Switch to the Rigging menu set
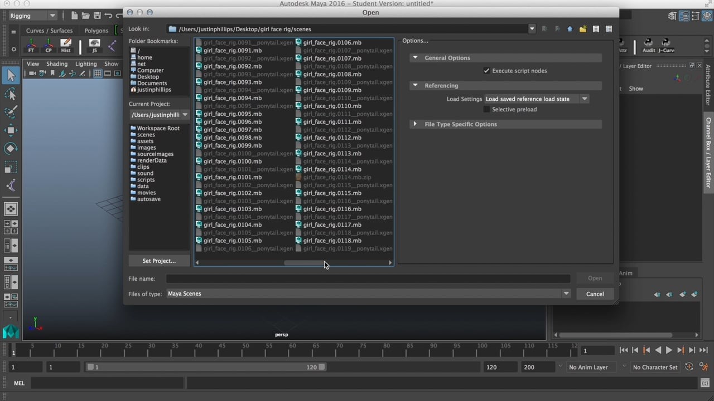The height and width of the screenshot is (401, 714). coord(32,16)
